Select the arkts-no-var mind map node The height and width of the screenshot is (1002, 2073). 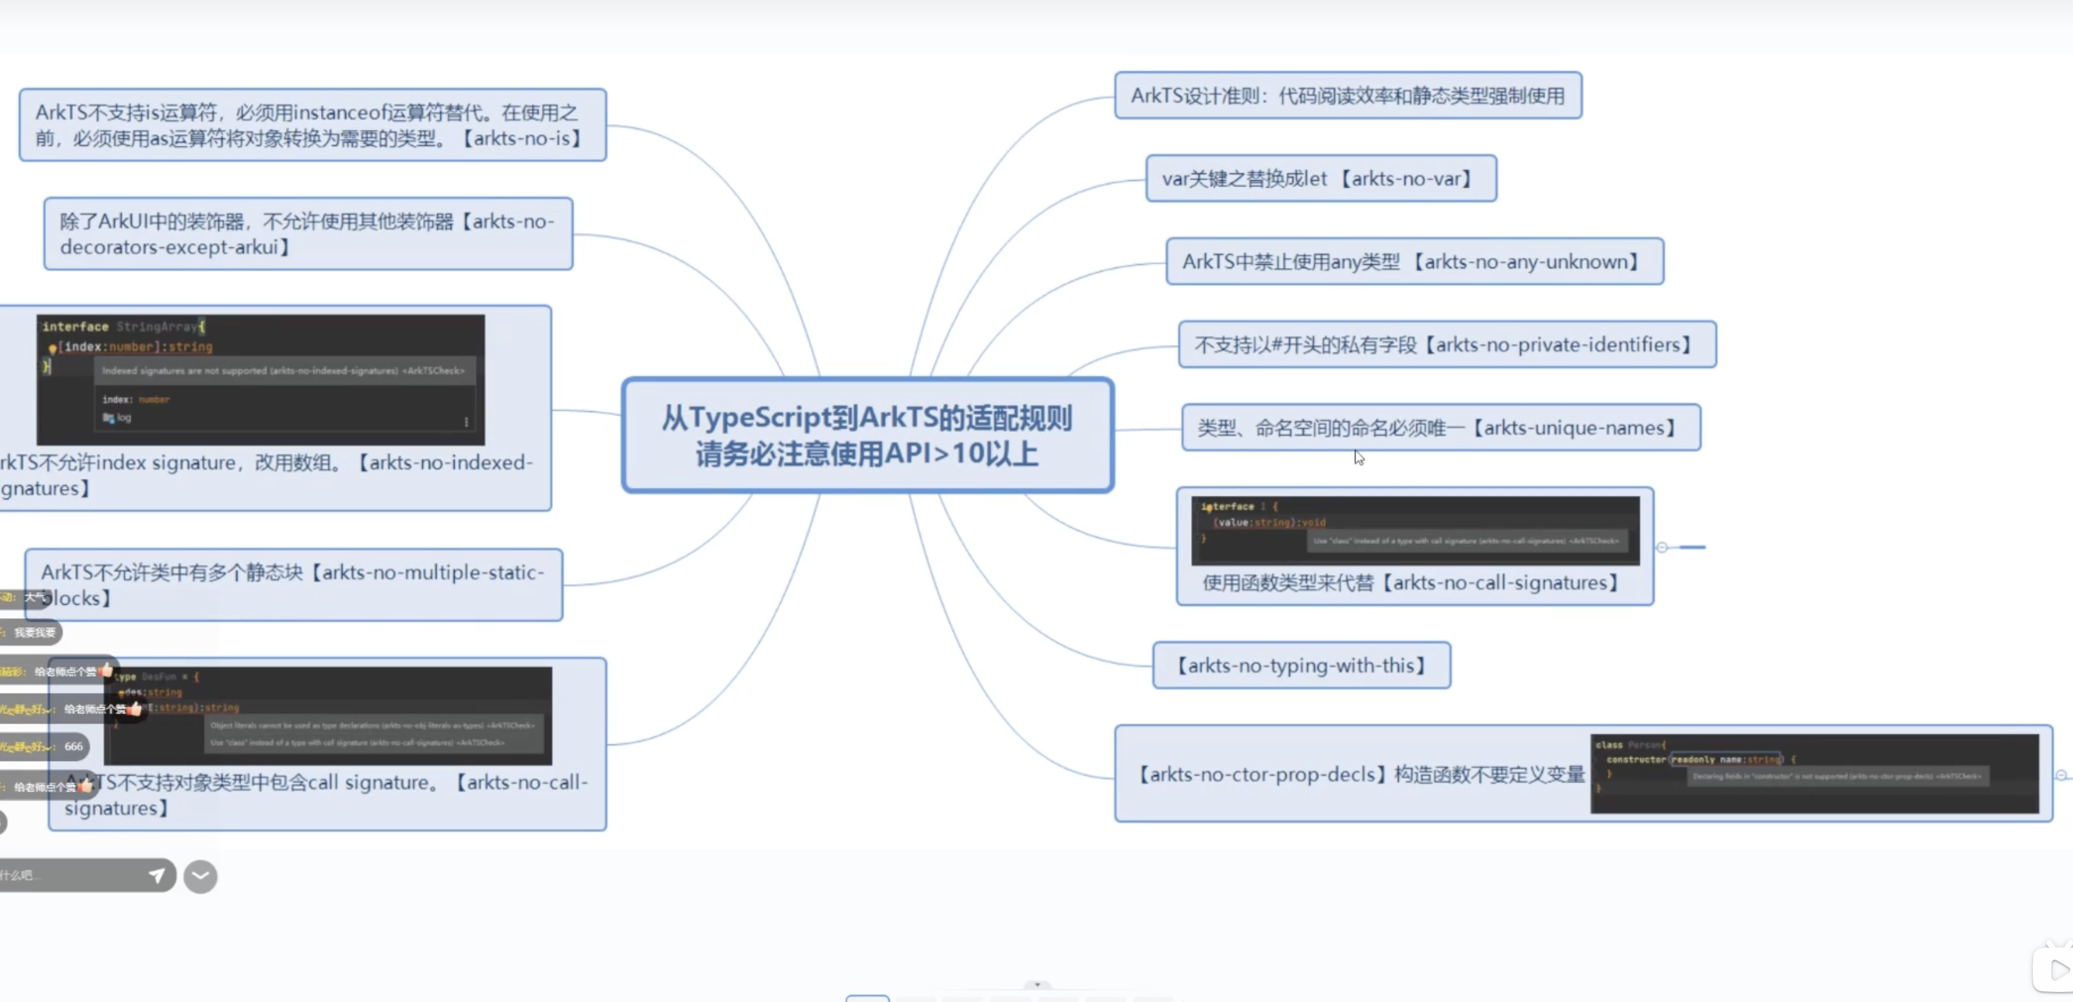click(1321, 179)
